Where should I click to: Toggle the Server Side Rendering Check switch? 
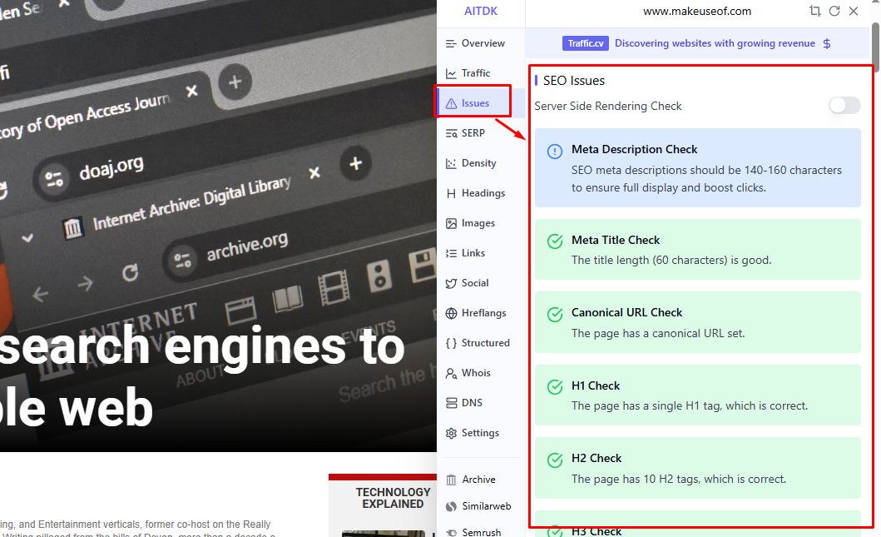(x=844, y=105)
